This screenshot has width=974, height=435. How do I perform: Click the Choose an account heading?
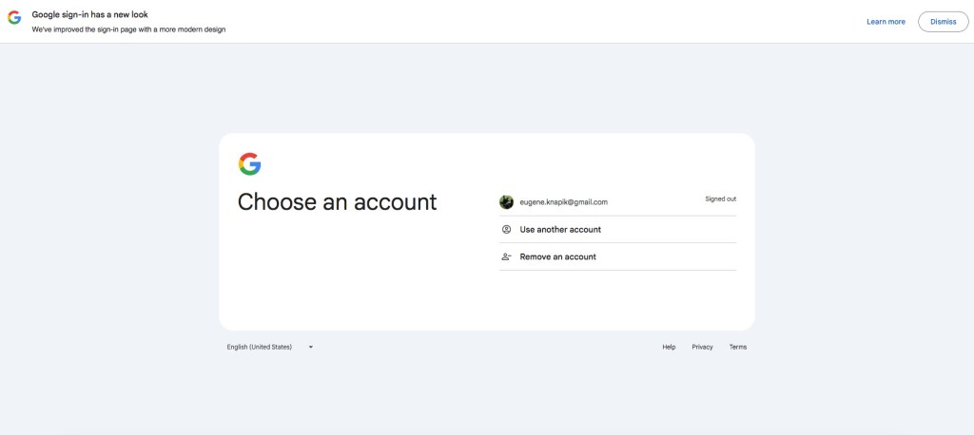337,201
